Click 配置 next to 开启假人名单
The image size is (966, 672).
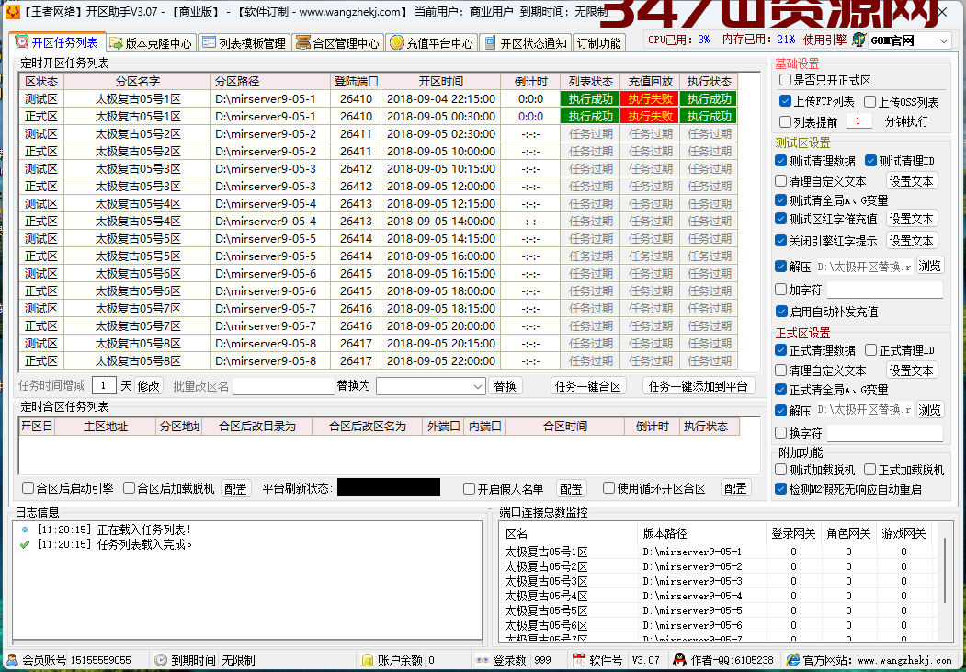click(x=571, y=489)
